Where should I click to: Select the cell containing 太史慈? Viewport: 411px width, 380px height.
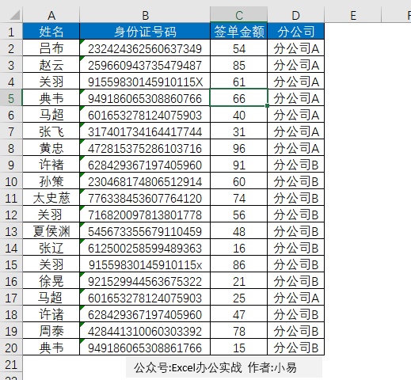(51, 198)
